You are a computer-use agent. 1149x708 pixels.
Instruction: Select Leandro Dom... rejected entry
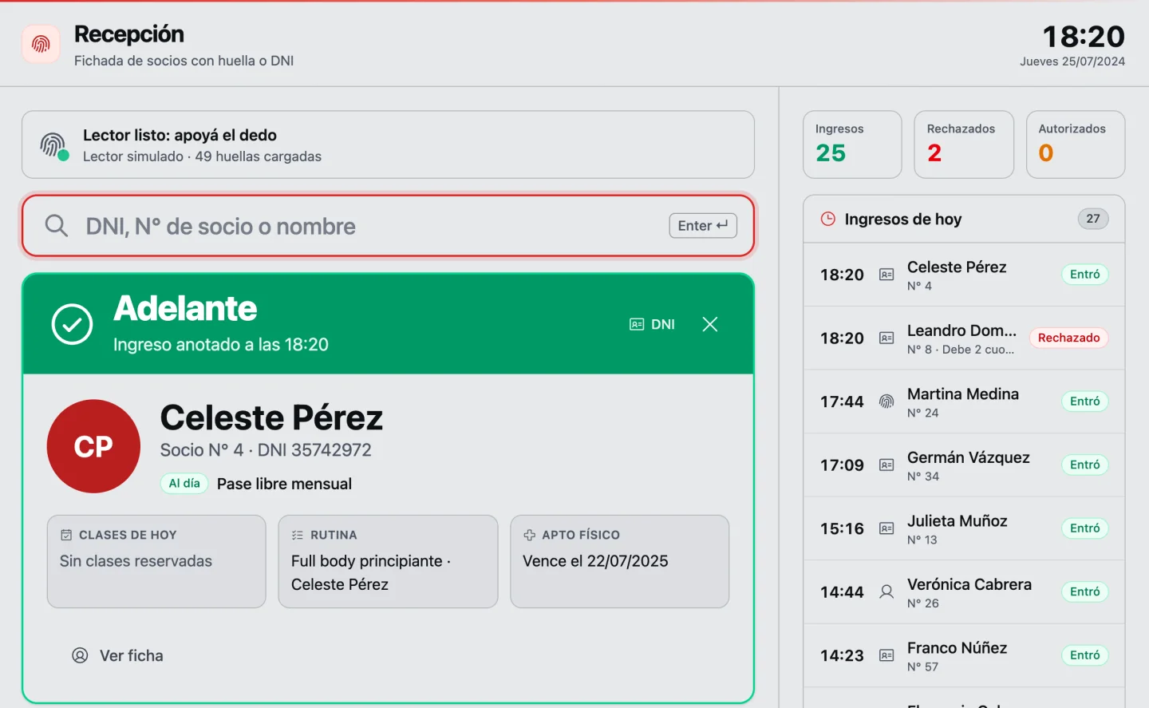964,338
